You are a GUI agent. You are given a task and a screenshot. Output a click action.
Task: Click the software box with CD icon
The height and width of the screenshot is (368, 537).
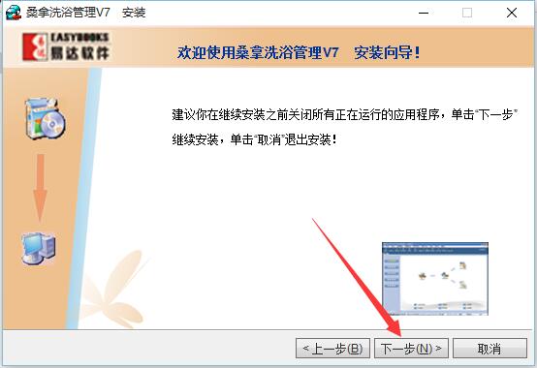coord(46,119)
